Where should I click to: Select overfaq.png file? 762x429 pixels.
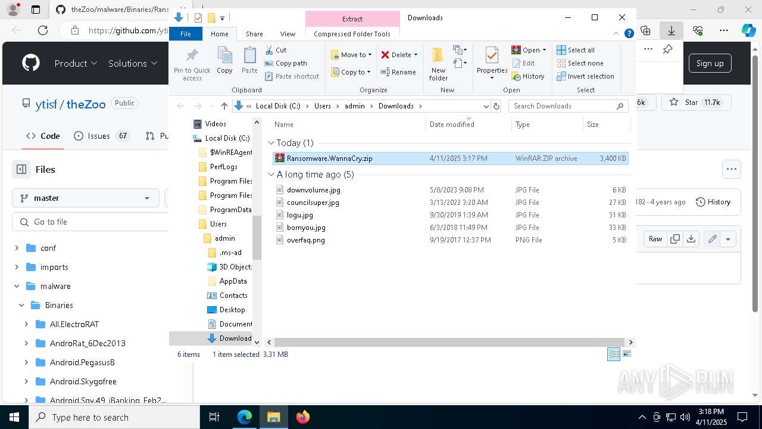(449, 240)
